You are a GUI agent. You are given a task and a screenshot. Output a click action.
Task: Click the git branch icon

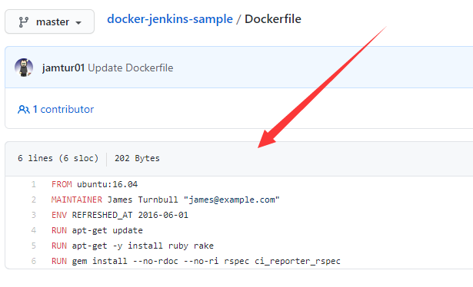point(24,22)
